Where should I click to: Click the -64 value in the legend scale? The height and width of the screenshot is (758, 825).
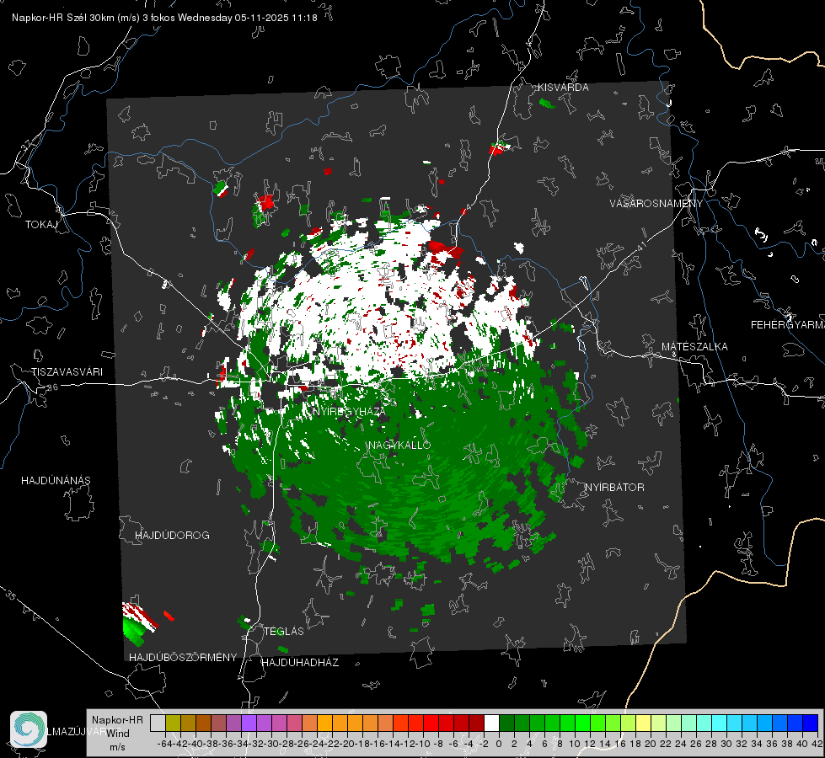click(165, 744)
